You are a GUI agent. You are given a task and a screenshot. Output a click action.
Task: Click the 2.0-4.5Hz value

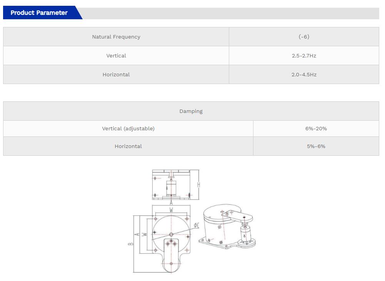(304, 74)
